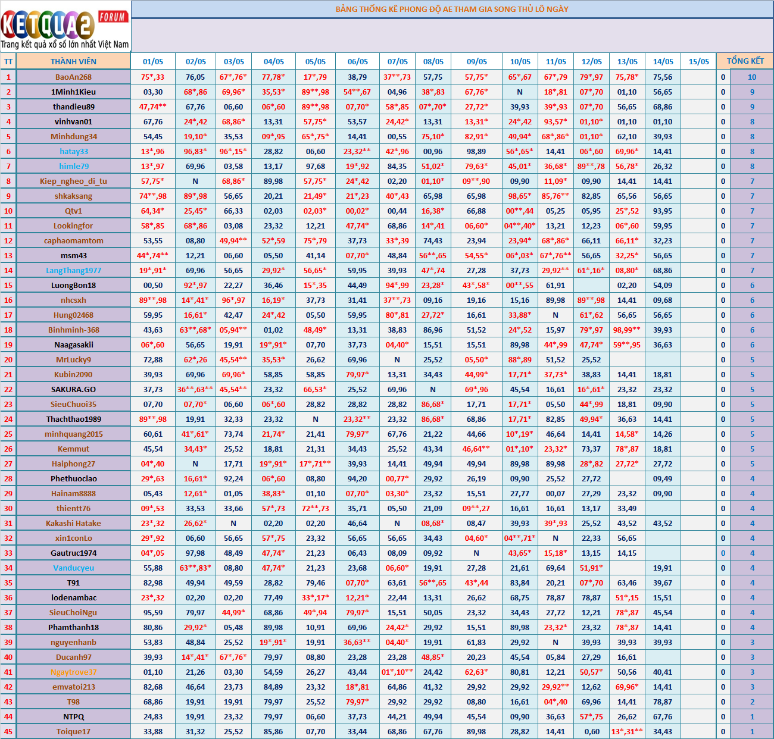Image resolution: width=774 pixels, height=739 pixels.
Task: Click member name Binhminh-368
Action: click(x=73, y=330)
